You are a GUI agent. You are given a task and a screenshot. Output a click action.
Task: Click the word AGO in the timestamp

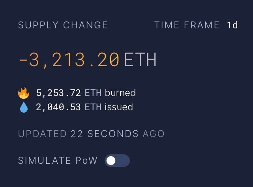153,134
